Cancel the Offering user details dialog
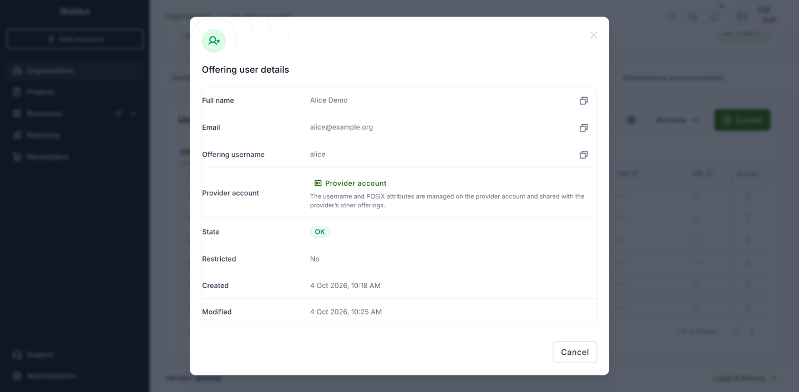799x392 pixels. [x=575, y=352]
